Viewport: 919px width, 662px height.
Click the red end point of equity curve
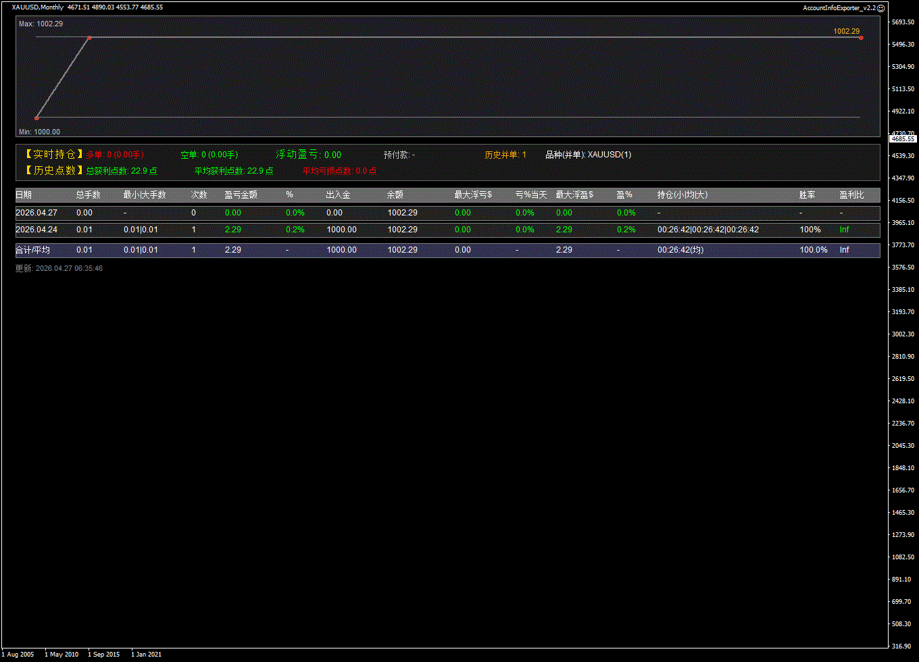point(861,38)
